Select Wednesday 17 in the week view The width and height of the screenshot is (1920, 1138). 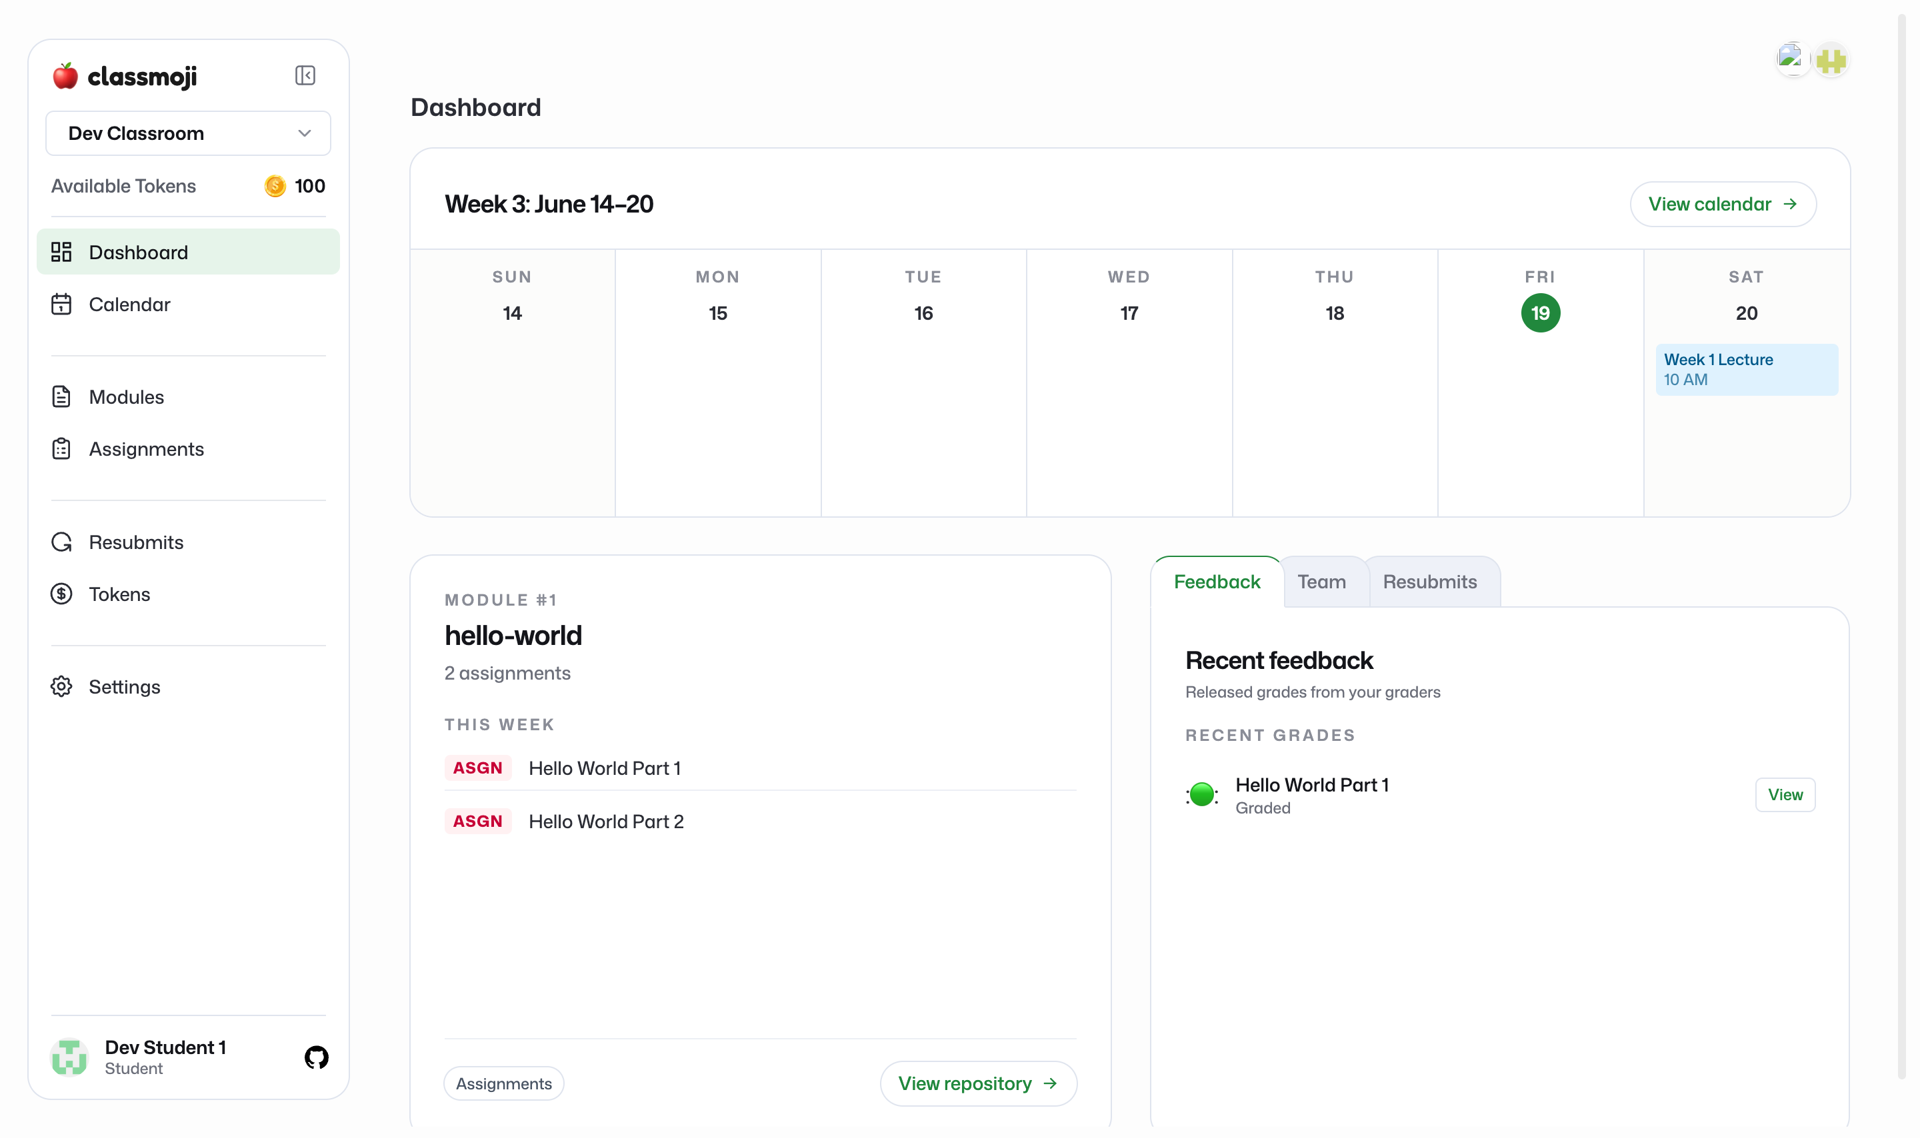[x=1129, y=313]
